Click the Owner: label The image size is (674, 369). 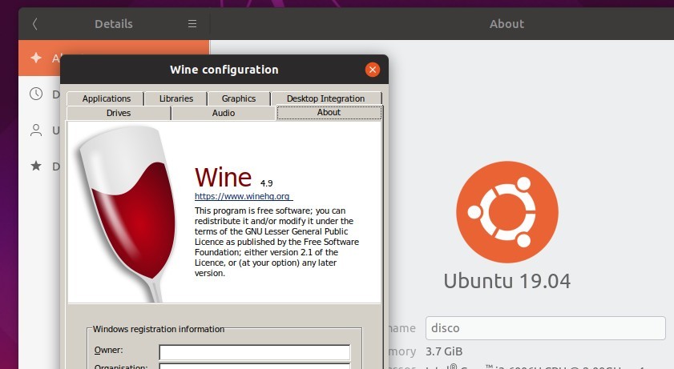pos(109,350)
